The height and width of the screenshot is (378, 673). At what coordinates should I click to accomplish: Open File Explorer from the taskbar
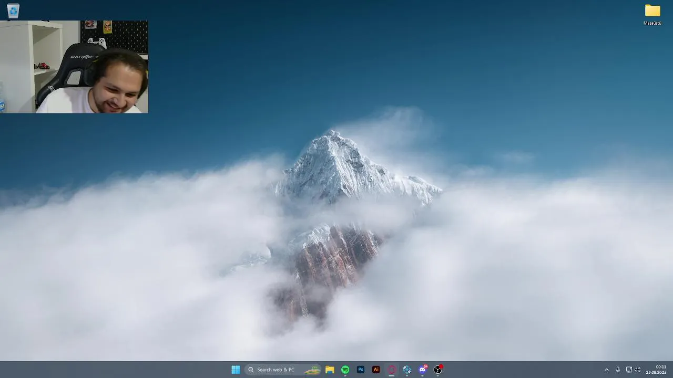click(x=330, y=370)
